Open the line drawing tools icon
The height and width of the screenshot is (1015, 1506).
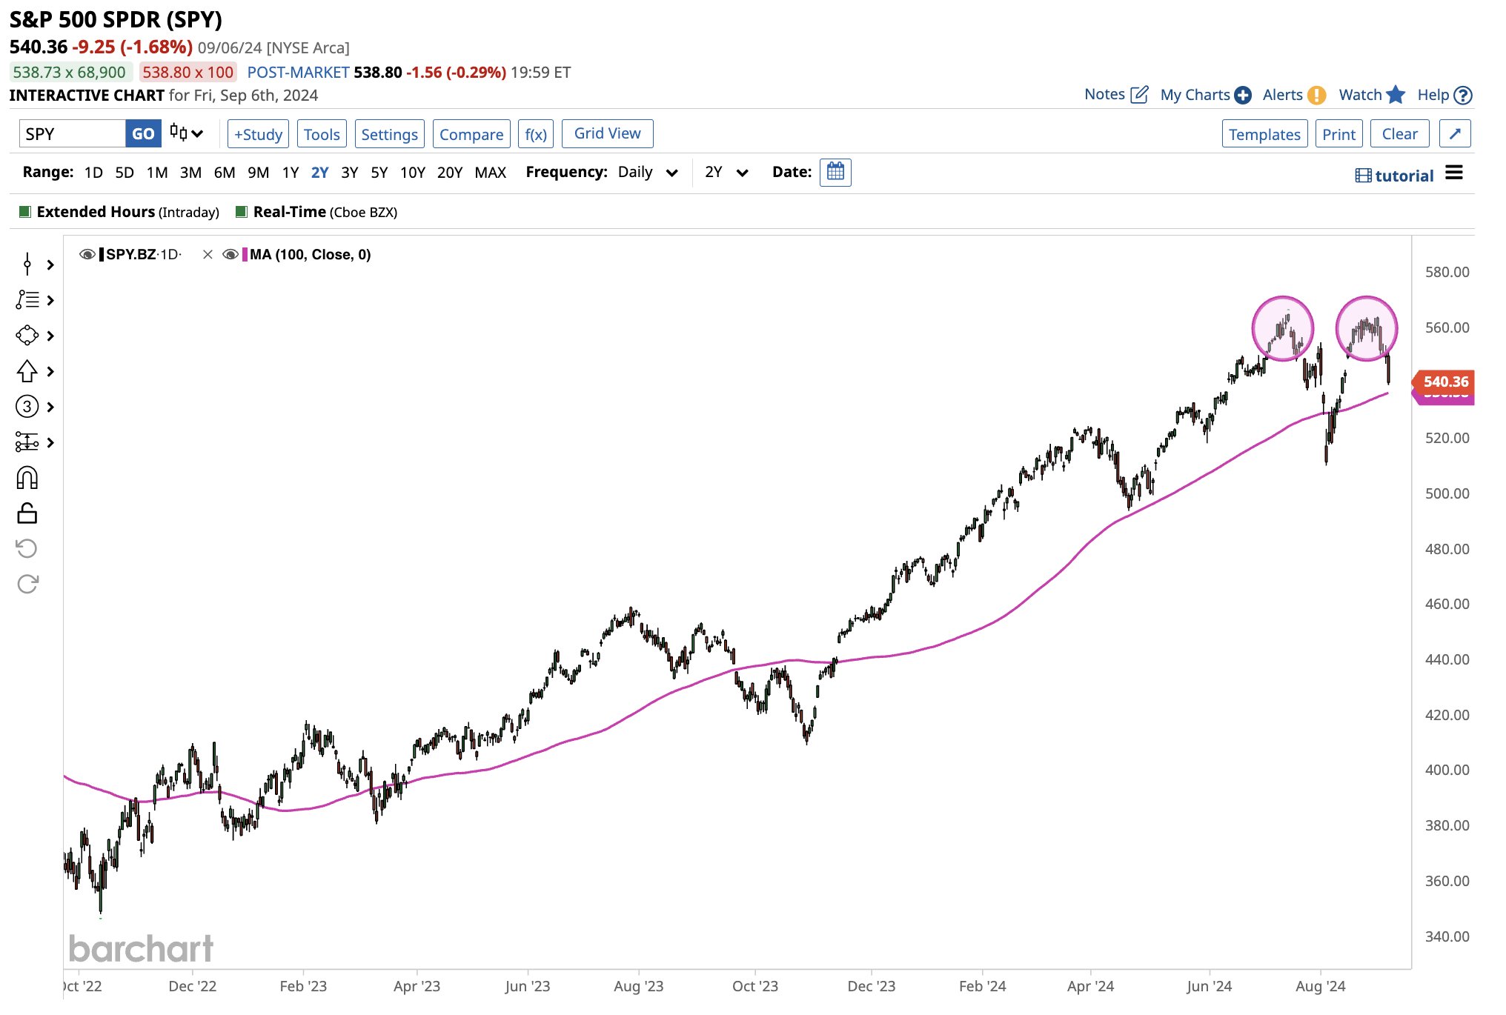tap(27, 299)
